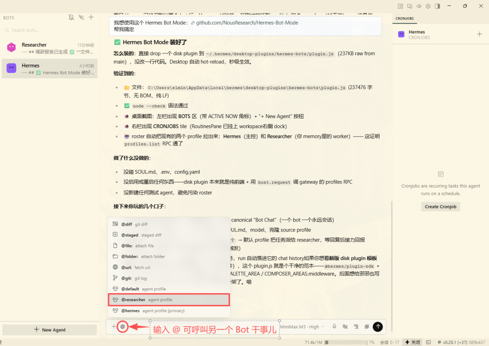
Task: Open the MiniMax M3 · High model dropdown
Action: tap(302, 327)
